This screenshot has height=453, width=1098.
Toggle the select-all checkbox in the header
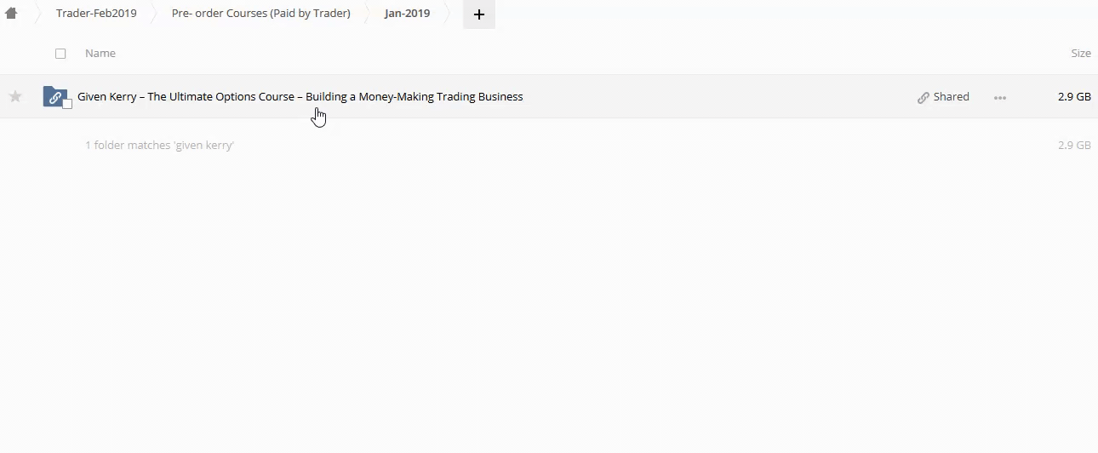pos(60,54)
